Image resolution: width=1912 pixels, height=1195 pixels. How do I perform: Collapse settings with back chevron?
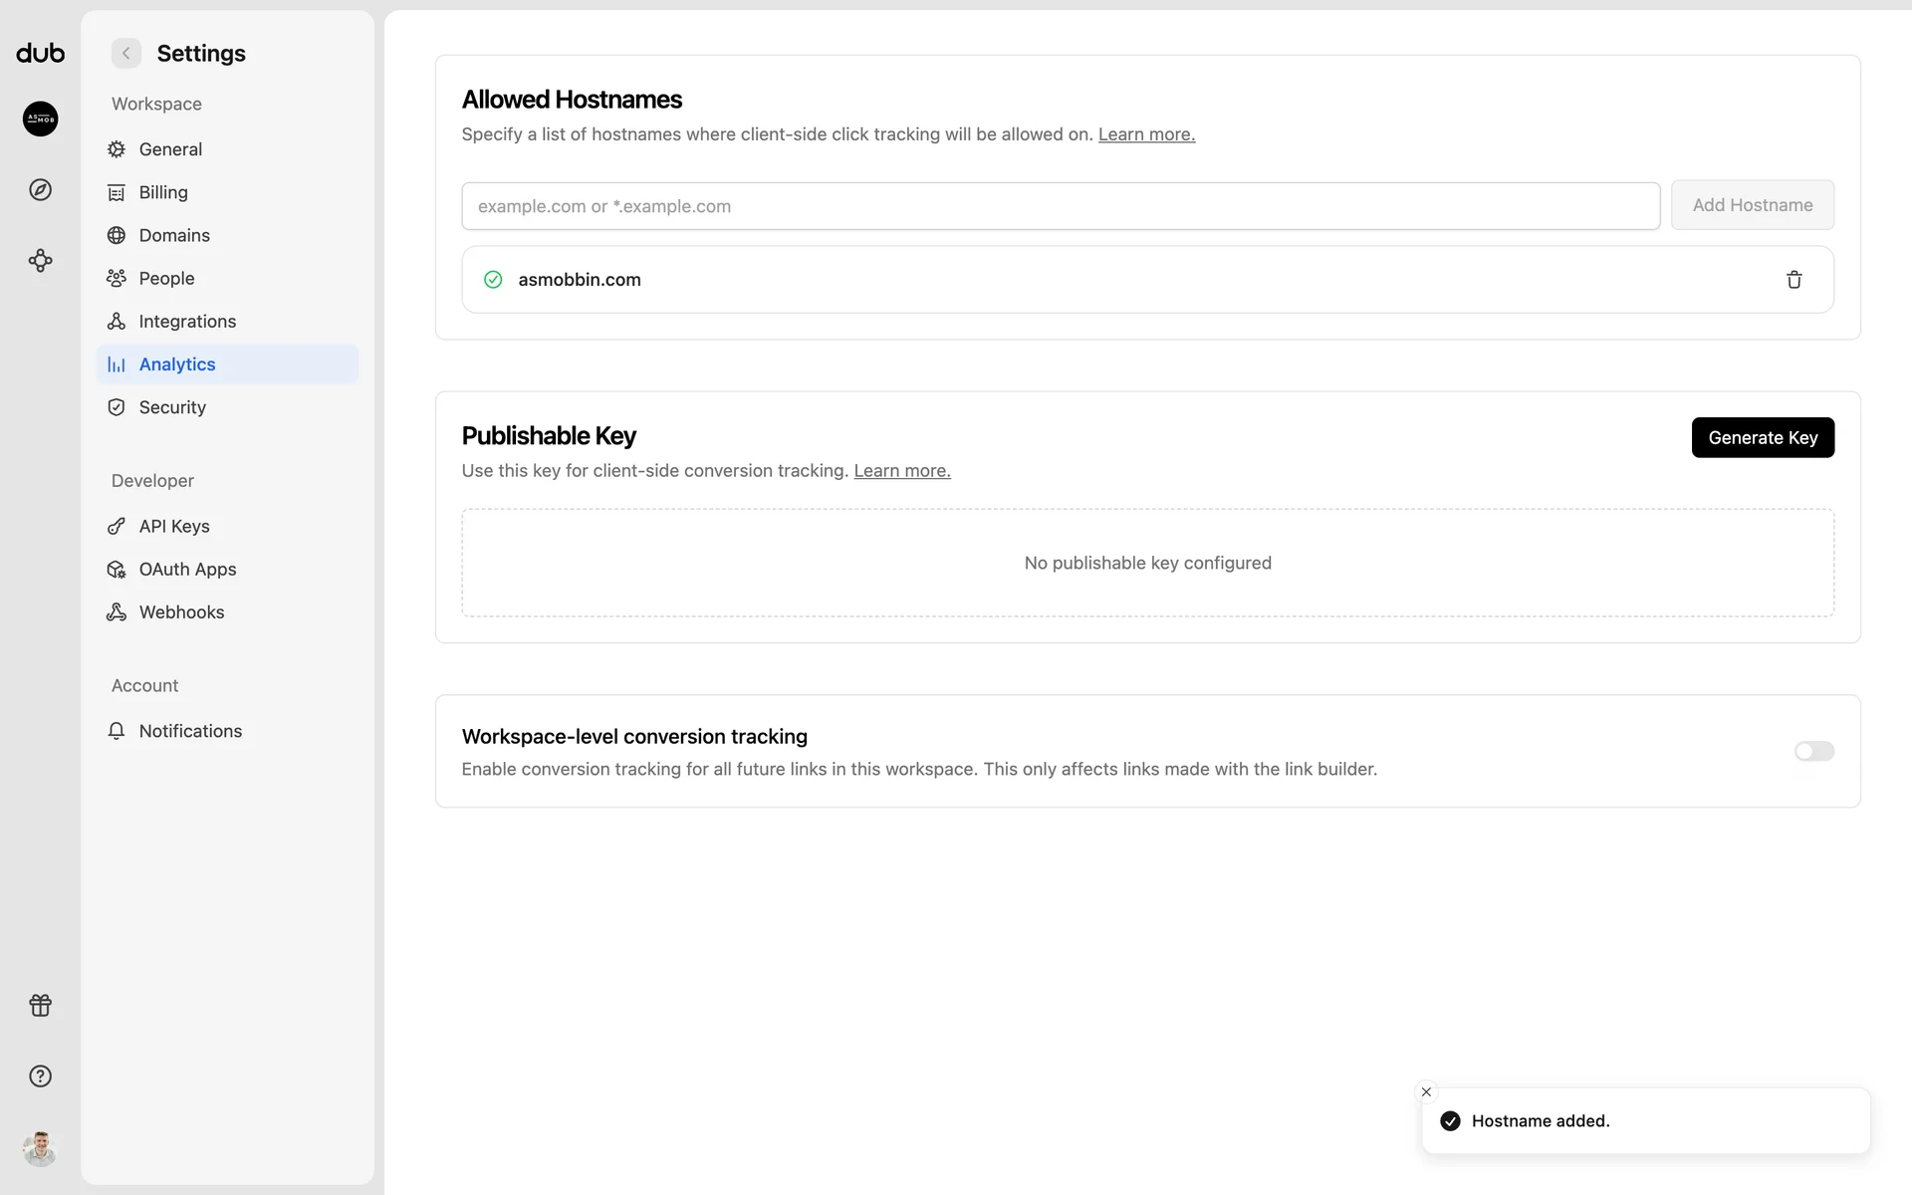[x=126, y=54]
